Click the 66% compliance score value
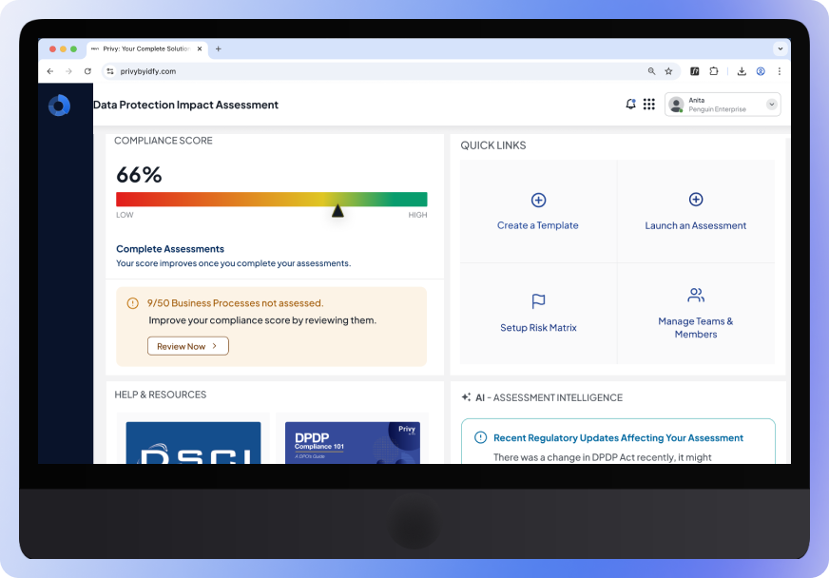The height and width of the screenshot is (578, 829). point(139,175)
